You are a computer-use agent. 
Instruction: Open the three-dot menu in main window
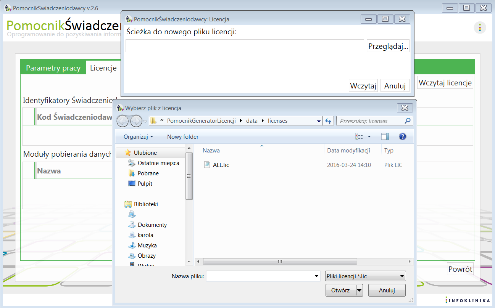[x=480, y=28]
